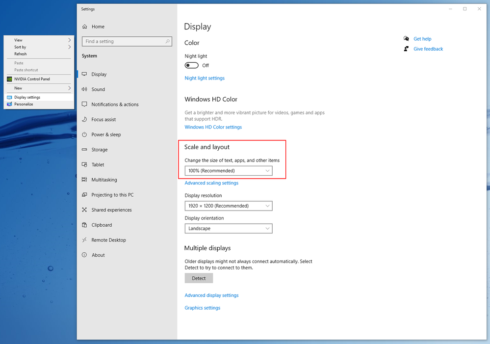Viewport: 490px width, 344px height.
Task: Click the Detect button
Action: tap(199, 278)
